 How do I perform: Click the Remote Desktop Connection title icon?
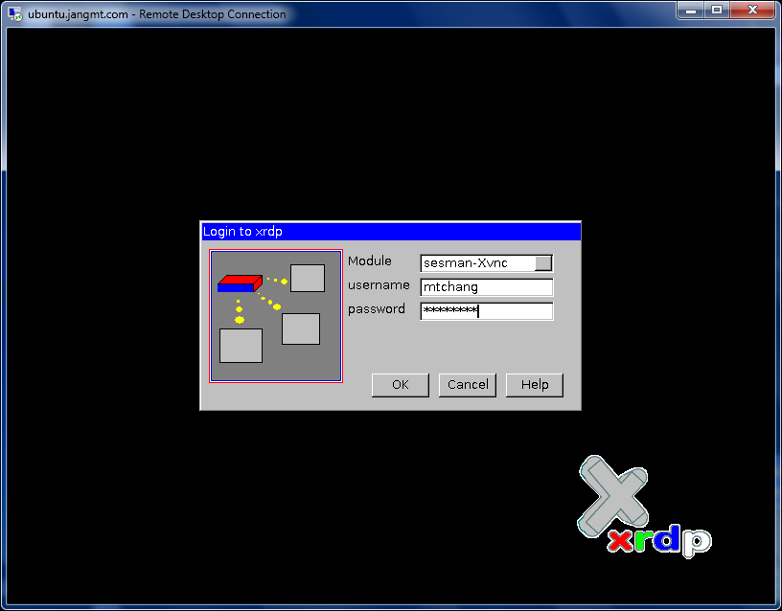point(15,14)
